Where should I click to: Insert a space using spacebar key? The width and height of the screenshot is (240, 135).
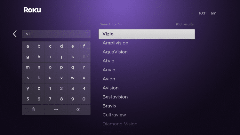(56, 110)
